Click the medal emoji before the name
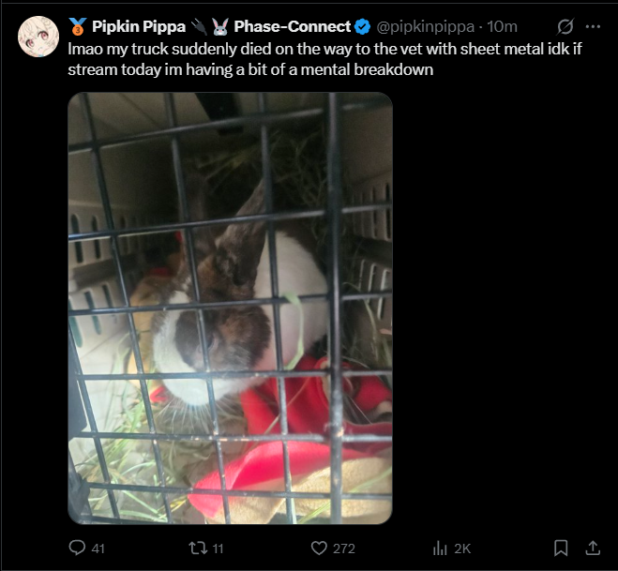Image resolution: width=618 pixels, height=571 pixels. 78,27
